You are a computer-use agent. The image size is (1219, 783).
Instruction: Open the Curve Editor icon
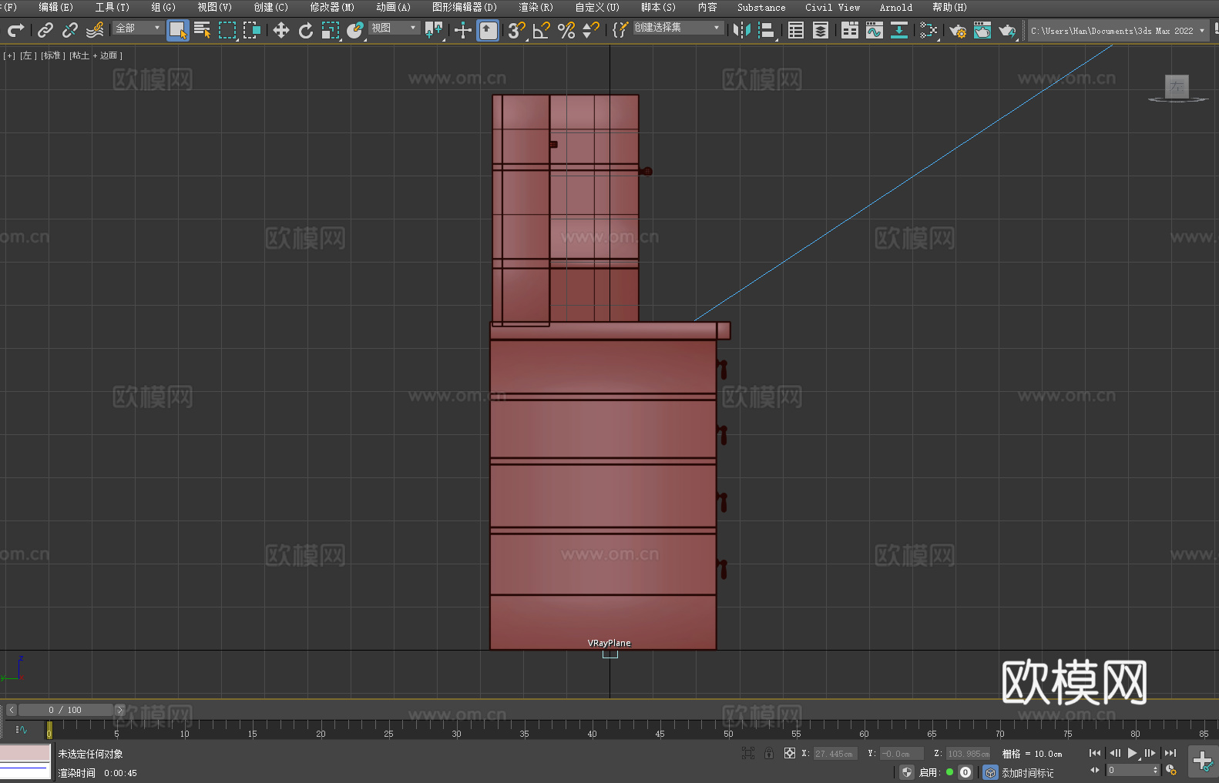875,30
